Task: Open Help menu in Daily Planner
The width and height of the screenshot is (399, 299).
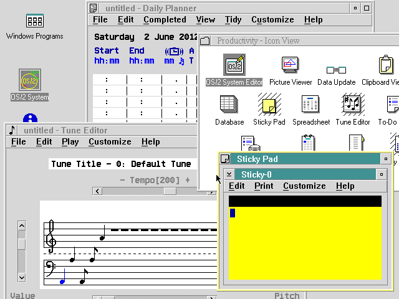Action: 313,20
